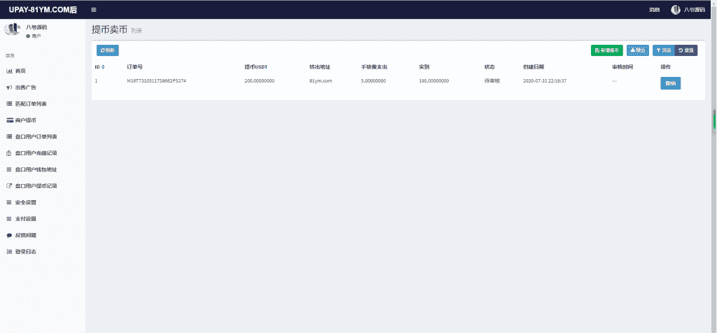
Task: Click the 导出 export button
Action: point(637,50)
